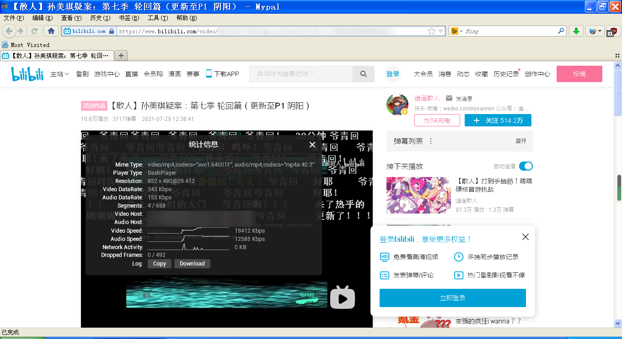
Task: Follow the uploader with 关注 514.2万
Action: pyautogui.click(x=498, y=120)
